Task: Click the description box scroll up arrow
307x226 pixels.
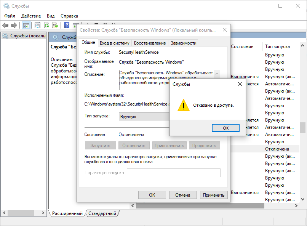Action: pyautogui.click(x=217, y=74)
